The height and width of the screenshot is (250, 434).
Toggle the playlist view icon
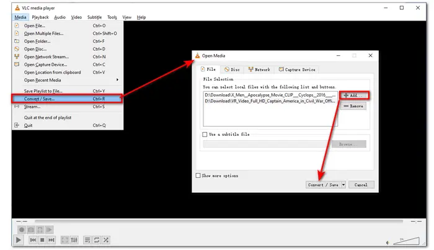pyautogui.click(x=87, y=240)
